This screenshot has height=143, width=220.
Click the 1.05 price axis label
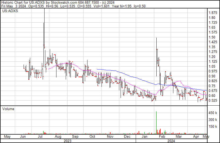click(212, 66)
